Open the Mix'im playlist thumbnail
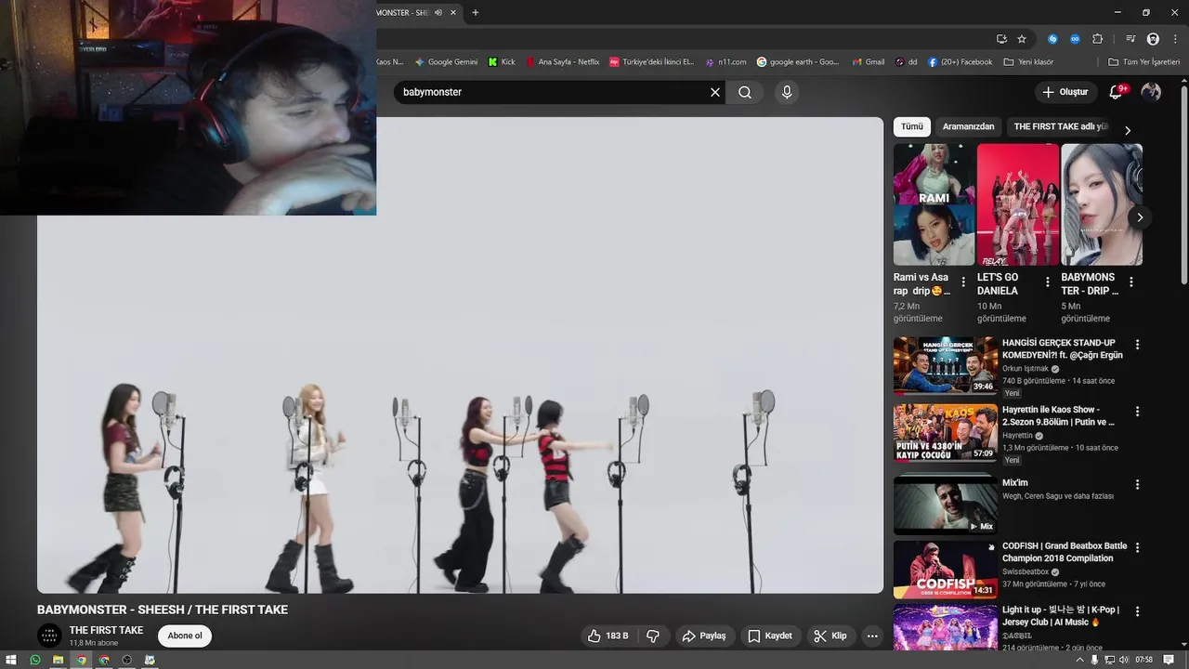1189x669 pixels. point(945,505)
